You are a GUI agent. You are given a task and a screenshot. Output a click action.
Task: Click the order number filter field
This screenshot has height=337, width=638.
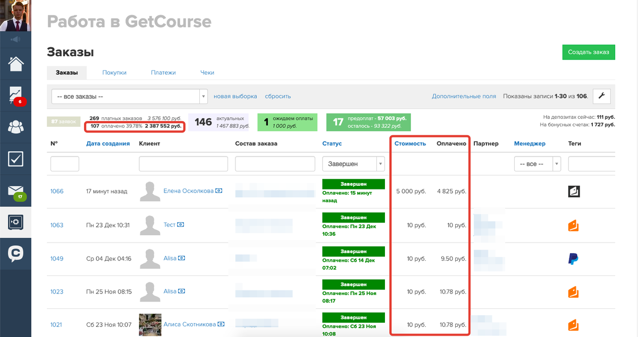point(65,164)
